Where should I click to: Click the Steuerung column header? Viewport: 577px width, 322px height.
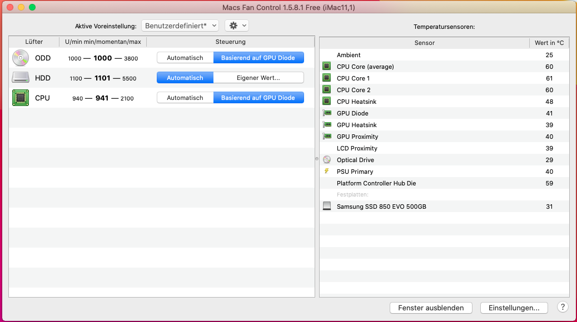230,42
